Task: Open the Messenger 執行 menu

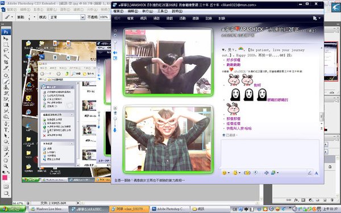Action: coord(147,11)
